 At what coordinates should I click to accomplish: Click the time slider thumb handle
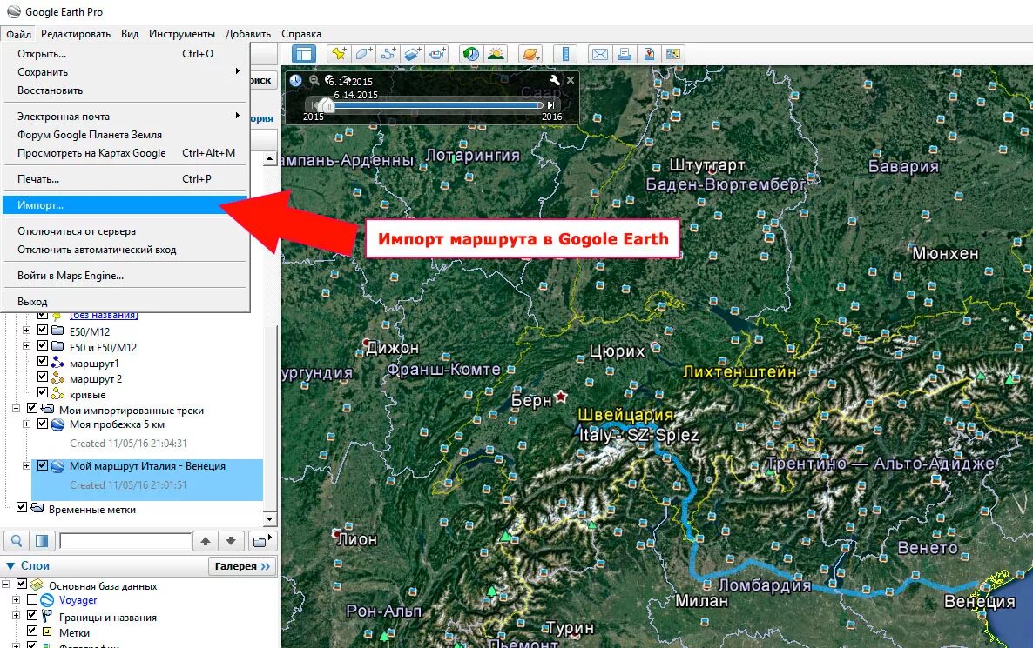pos(326,105)
